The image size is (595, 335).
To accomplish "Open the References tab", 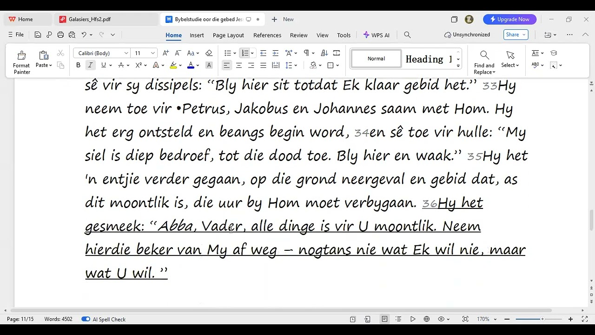I will tap(267, 35).
